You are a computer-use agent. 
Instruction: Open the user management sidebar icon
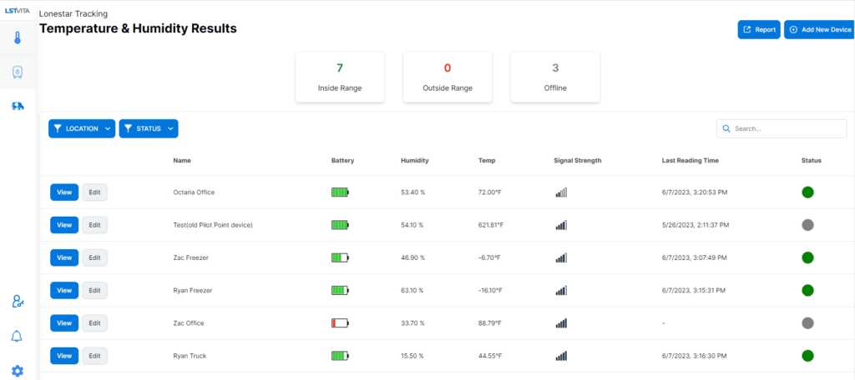18,301
